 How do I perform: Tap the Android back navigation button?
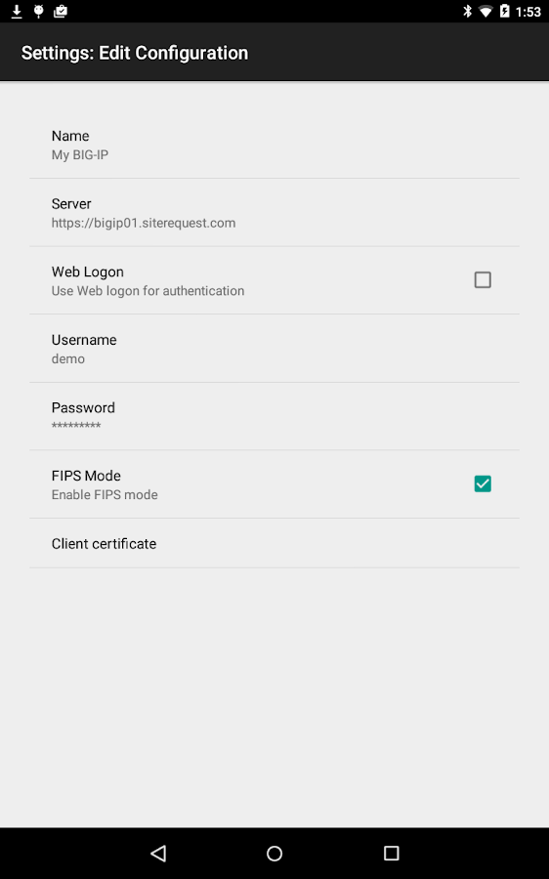[158, 854]
